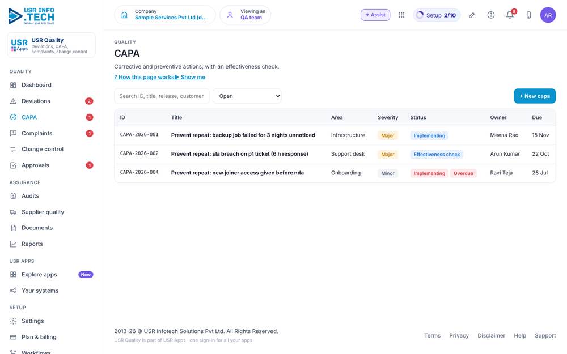Open row CAPA-2026-001
This screenshot has height=354, width=567.
click(335, 135)
